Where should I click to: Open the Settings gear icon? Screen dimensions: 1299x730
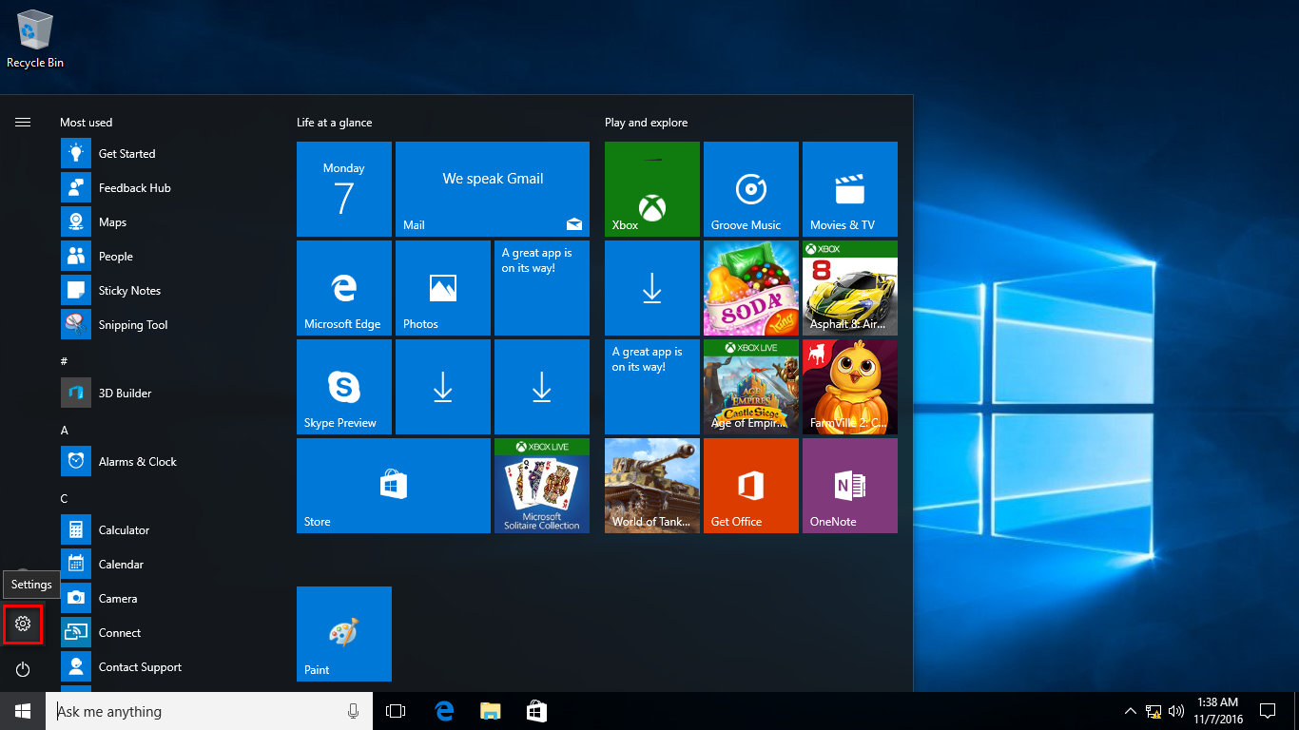pos(23,624)
